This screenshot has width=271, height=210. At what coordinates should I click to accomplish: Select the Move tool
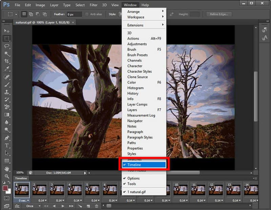point(7,31)
